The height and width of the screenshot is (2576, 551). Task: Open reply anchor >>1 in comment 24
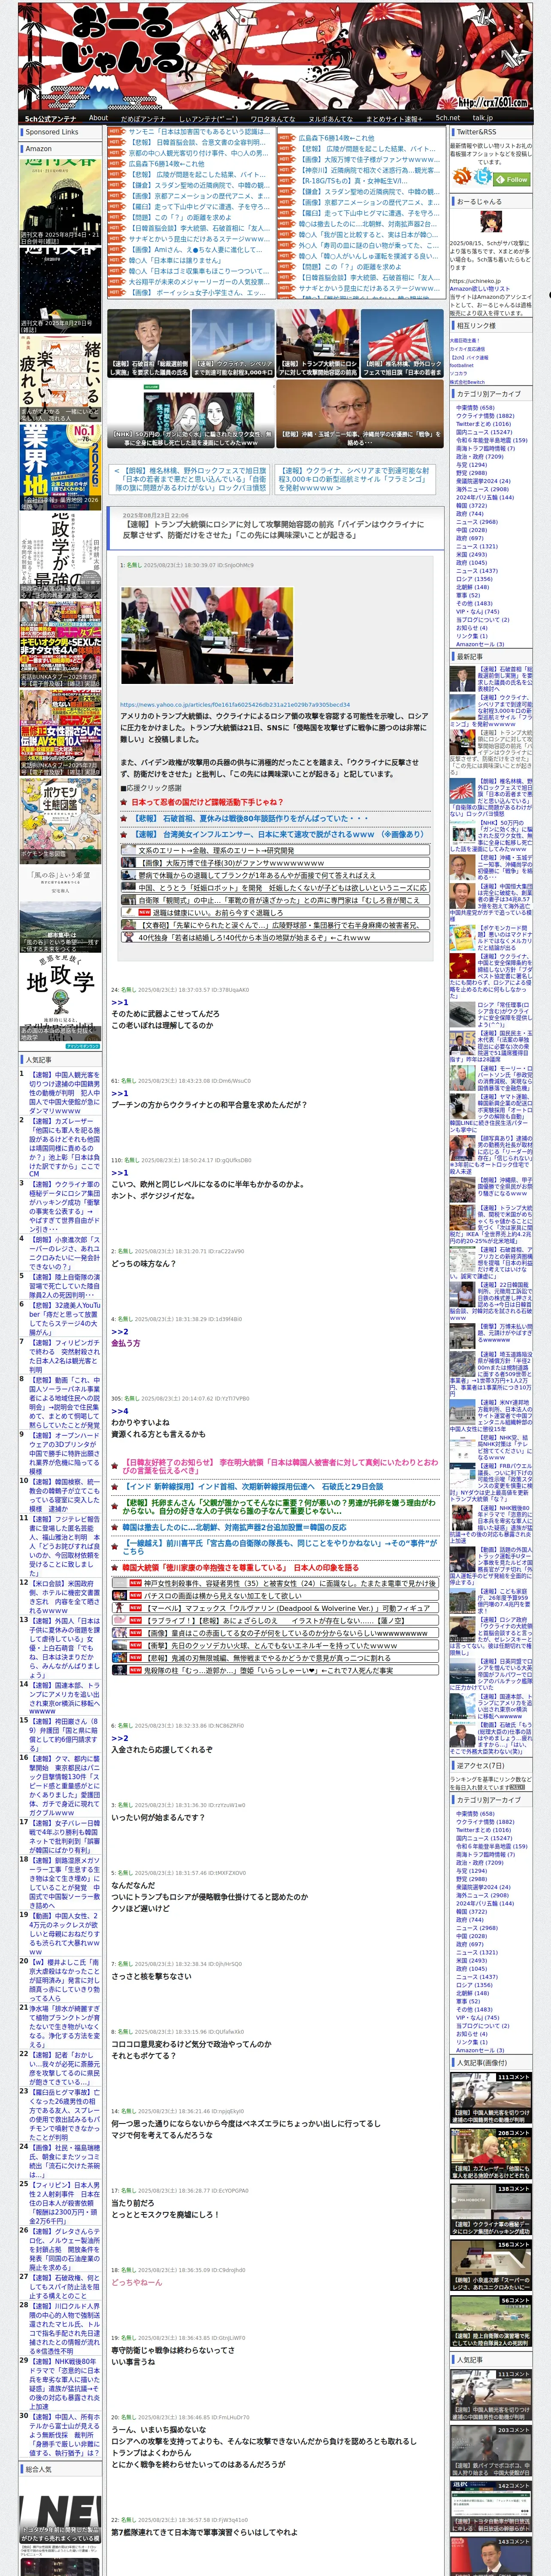coord(119,1002)
